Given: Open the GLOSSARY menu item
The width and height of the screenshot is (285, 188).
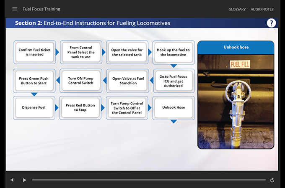Looking at the screenshot, I should [237, 9].
